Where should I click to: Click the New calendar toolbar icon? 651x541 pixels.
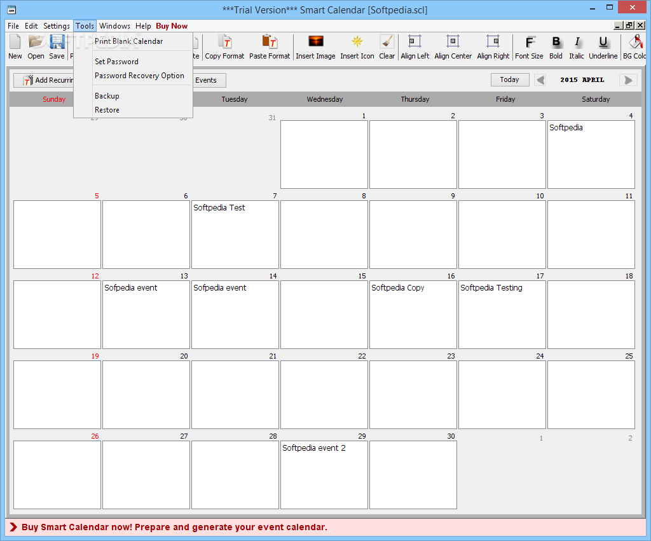tap(15, 47)
